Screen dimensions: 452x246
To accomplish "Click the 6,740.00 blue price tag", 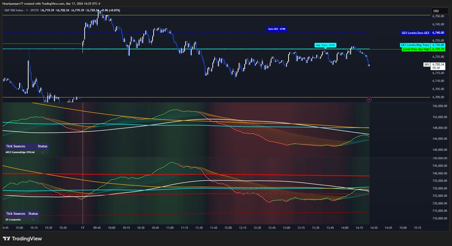I will click(438, 33).
